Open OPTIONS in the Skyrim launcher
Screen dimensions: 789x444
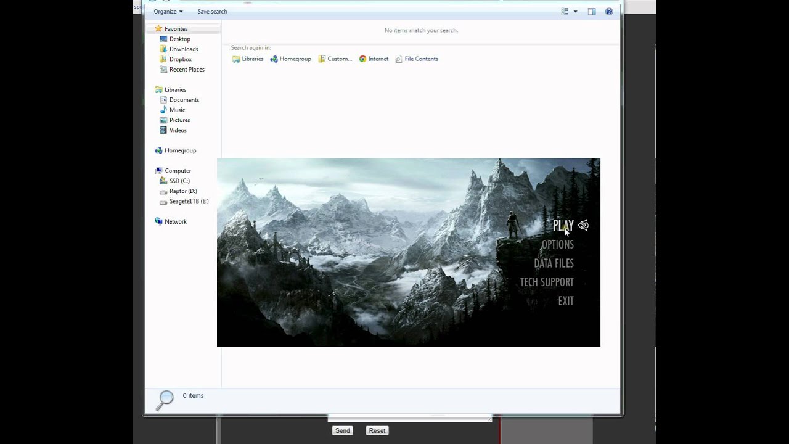[557, 244]
